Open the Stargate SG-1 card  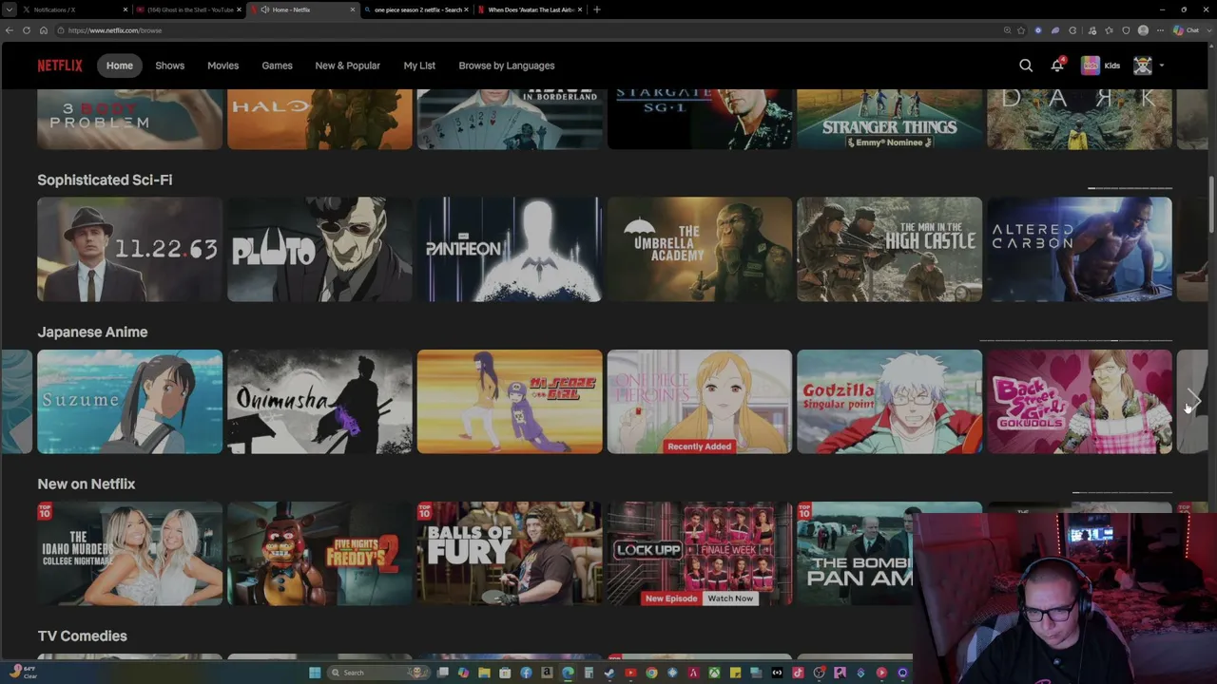click(700, 119)
